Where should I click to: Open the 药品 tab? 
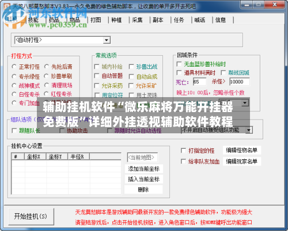(54, 20)
